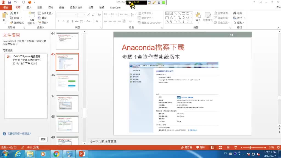Viewport: 281px width, 158px height.
Task: Toggle text shadow S button
Action: pos(72,21)
